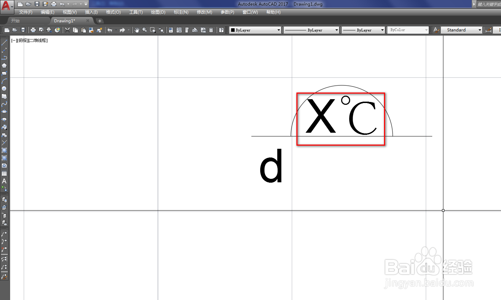This screenshot has height=300, width=501.
Task: Click Plot in the quick access toolbar
Action: (x=54, y=4)
